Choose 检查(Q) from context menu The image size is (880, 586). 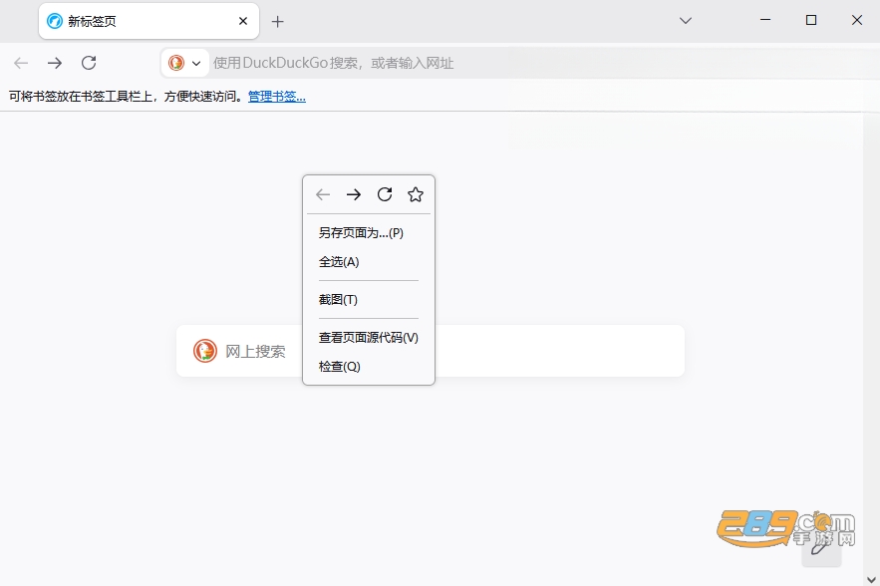368,367
